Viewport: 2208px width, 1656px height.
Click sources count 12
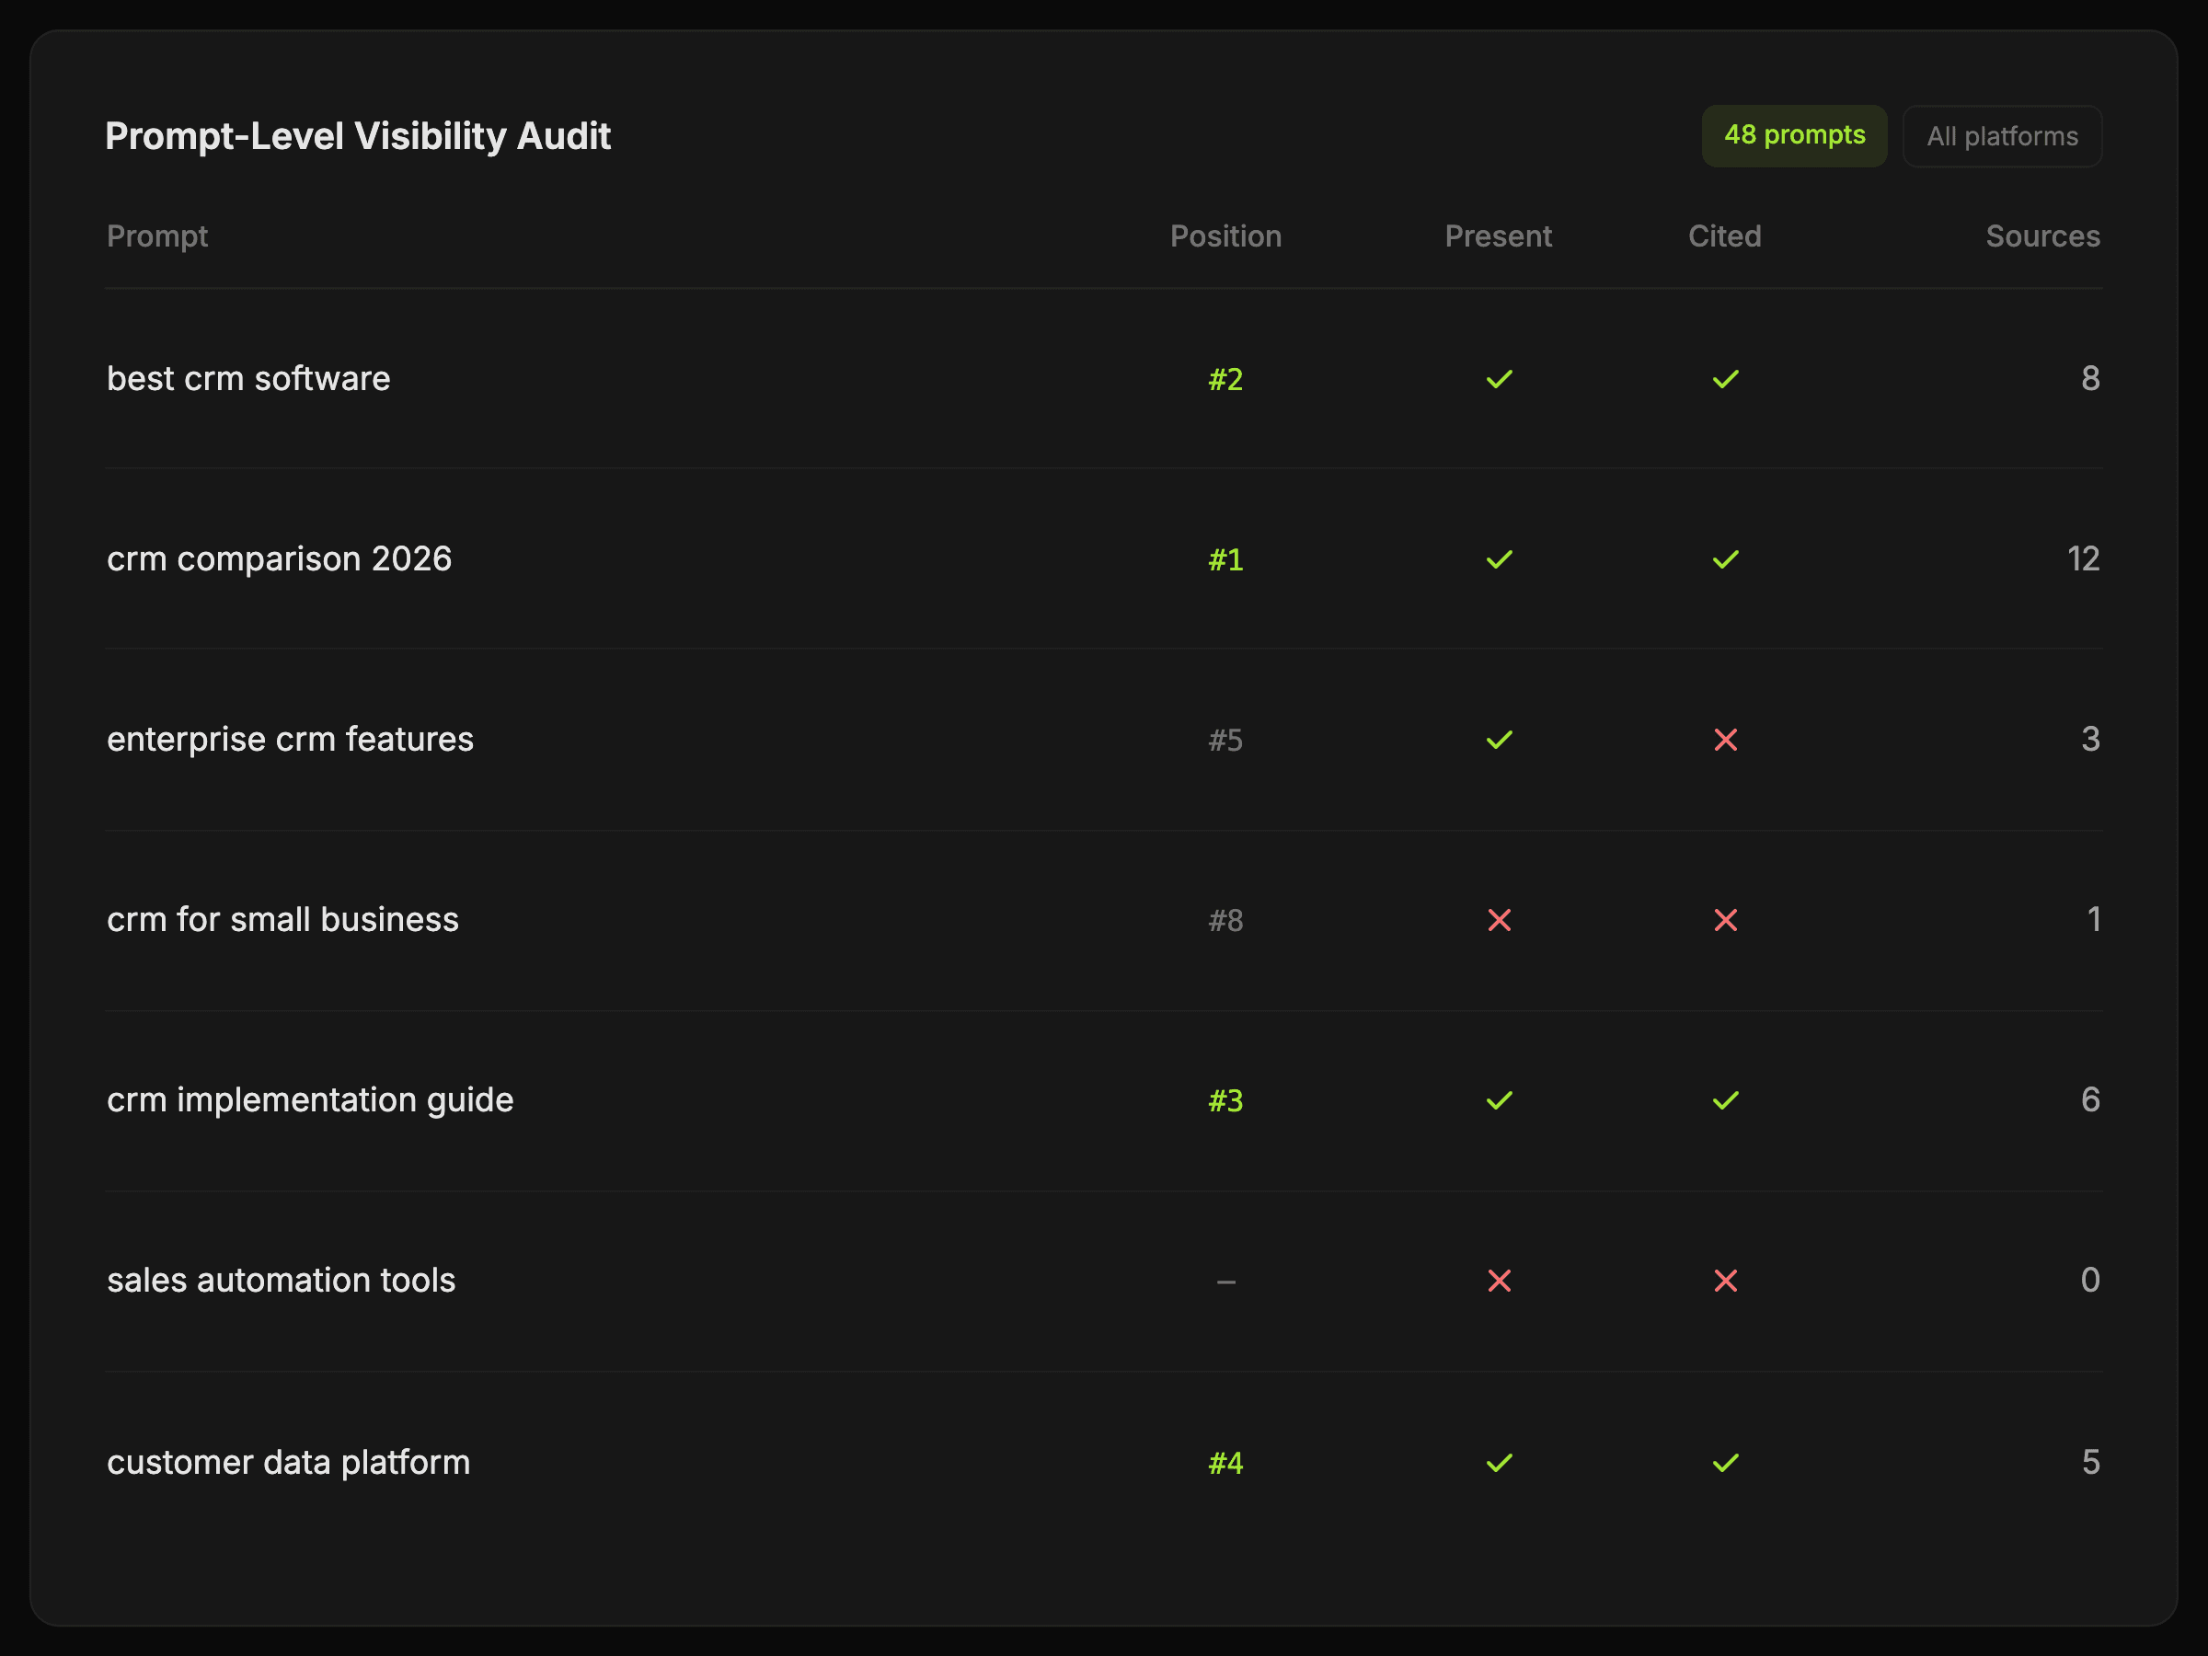[x=2082, y=559]
